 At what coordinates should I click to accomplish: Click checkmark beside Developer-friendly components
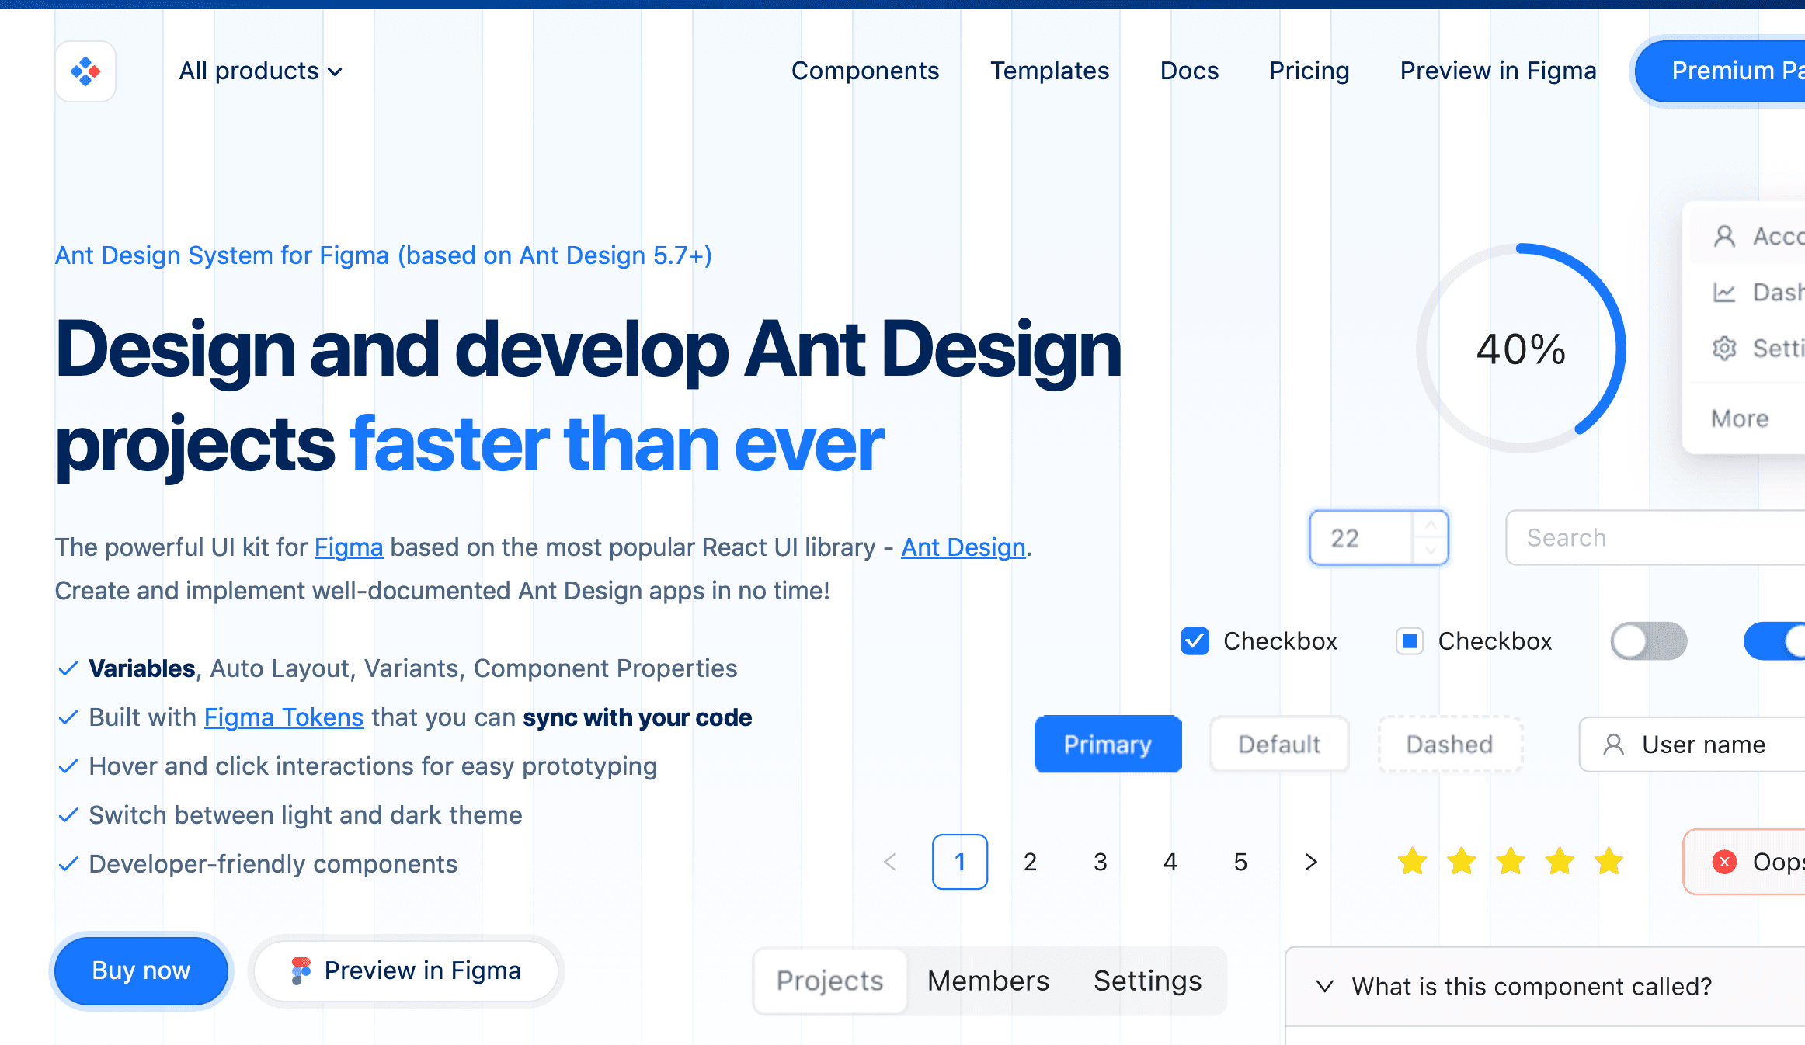68,864
